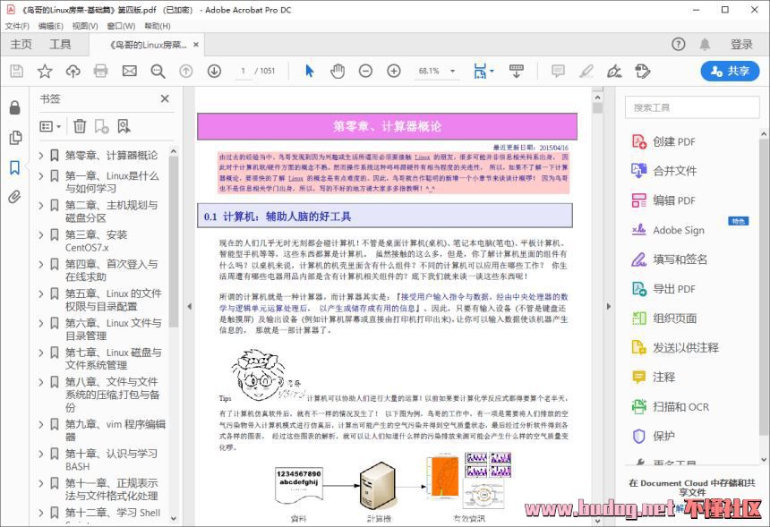Go to previous page up arrow
This screenshot has height=527, width=770.
tap(185, 72)
